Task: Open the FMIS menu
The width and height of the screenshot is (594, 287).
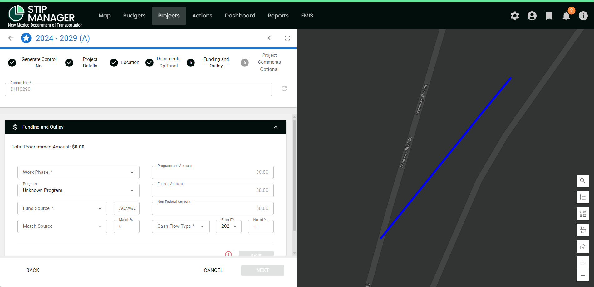Action: click(x=307, y=16)
